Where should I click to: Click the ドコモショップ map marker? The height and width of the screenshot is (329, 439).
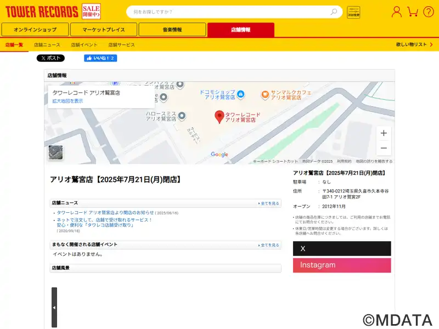[x=240, y=94]
